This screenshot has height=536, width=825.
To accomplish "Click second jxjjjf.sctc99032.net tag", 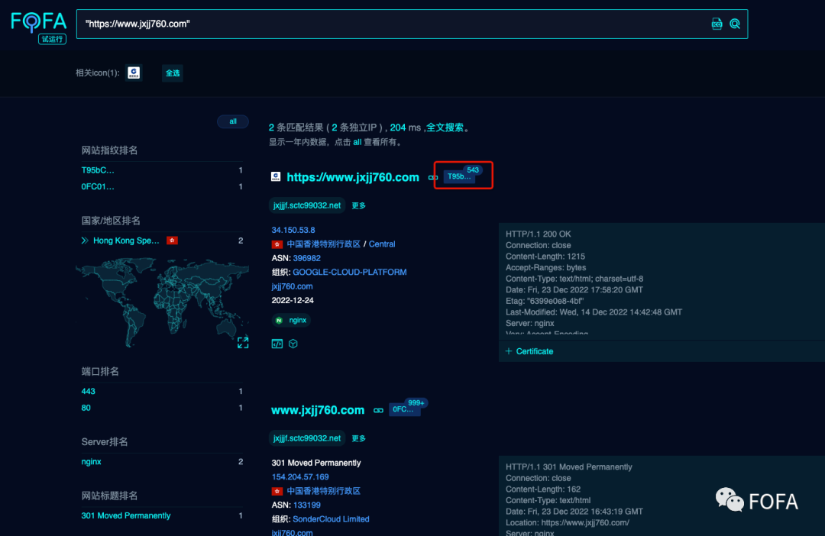I will pos(307,438).
